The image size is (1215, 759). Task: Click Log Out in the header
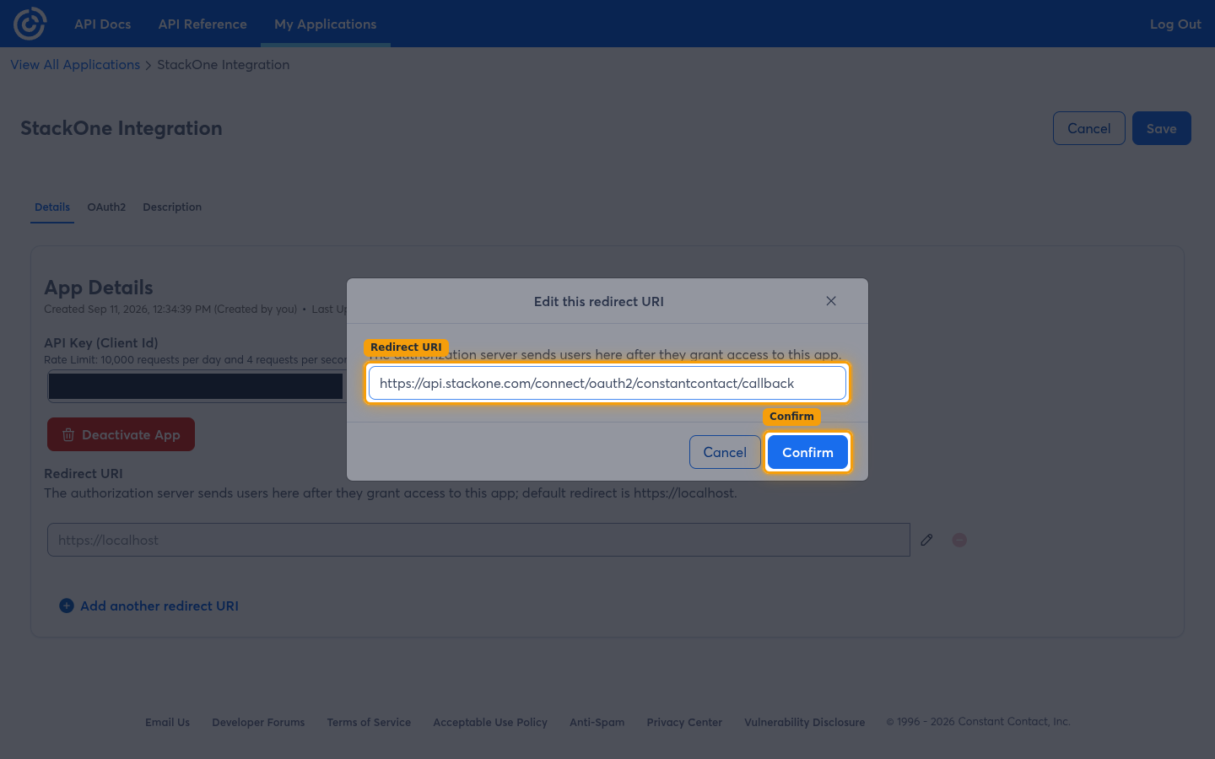click(x=1175, y=24)
